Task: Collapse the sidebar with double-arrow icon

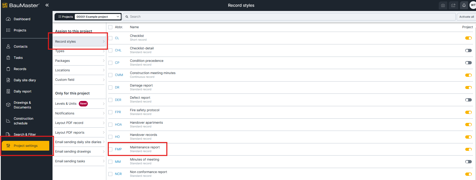Action: coord(47,5)
